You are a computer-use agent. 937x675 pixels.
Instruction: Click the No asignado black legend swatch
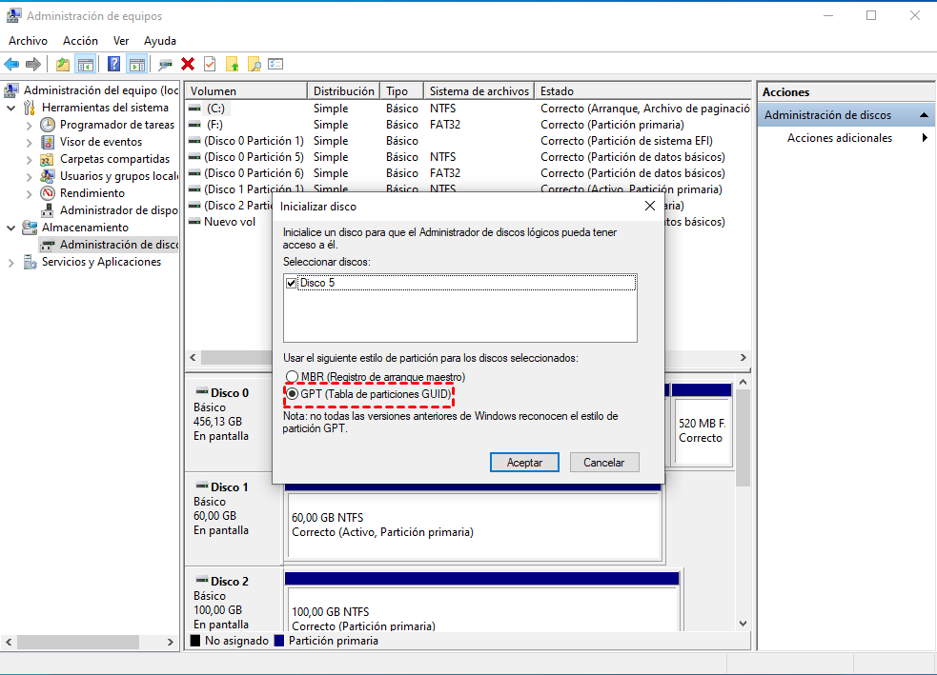pyautogui.click(x=194, y=641)
